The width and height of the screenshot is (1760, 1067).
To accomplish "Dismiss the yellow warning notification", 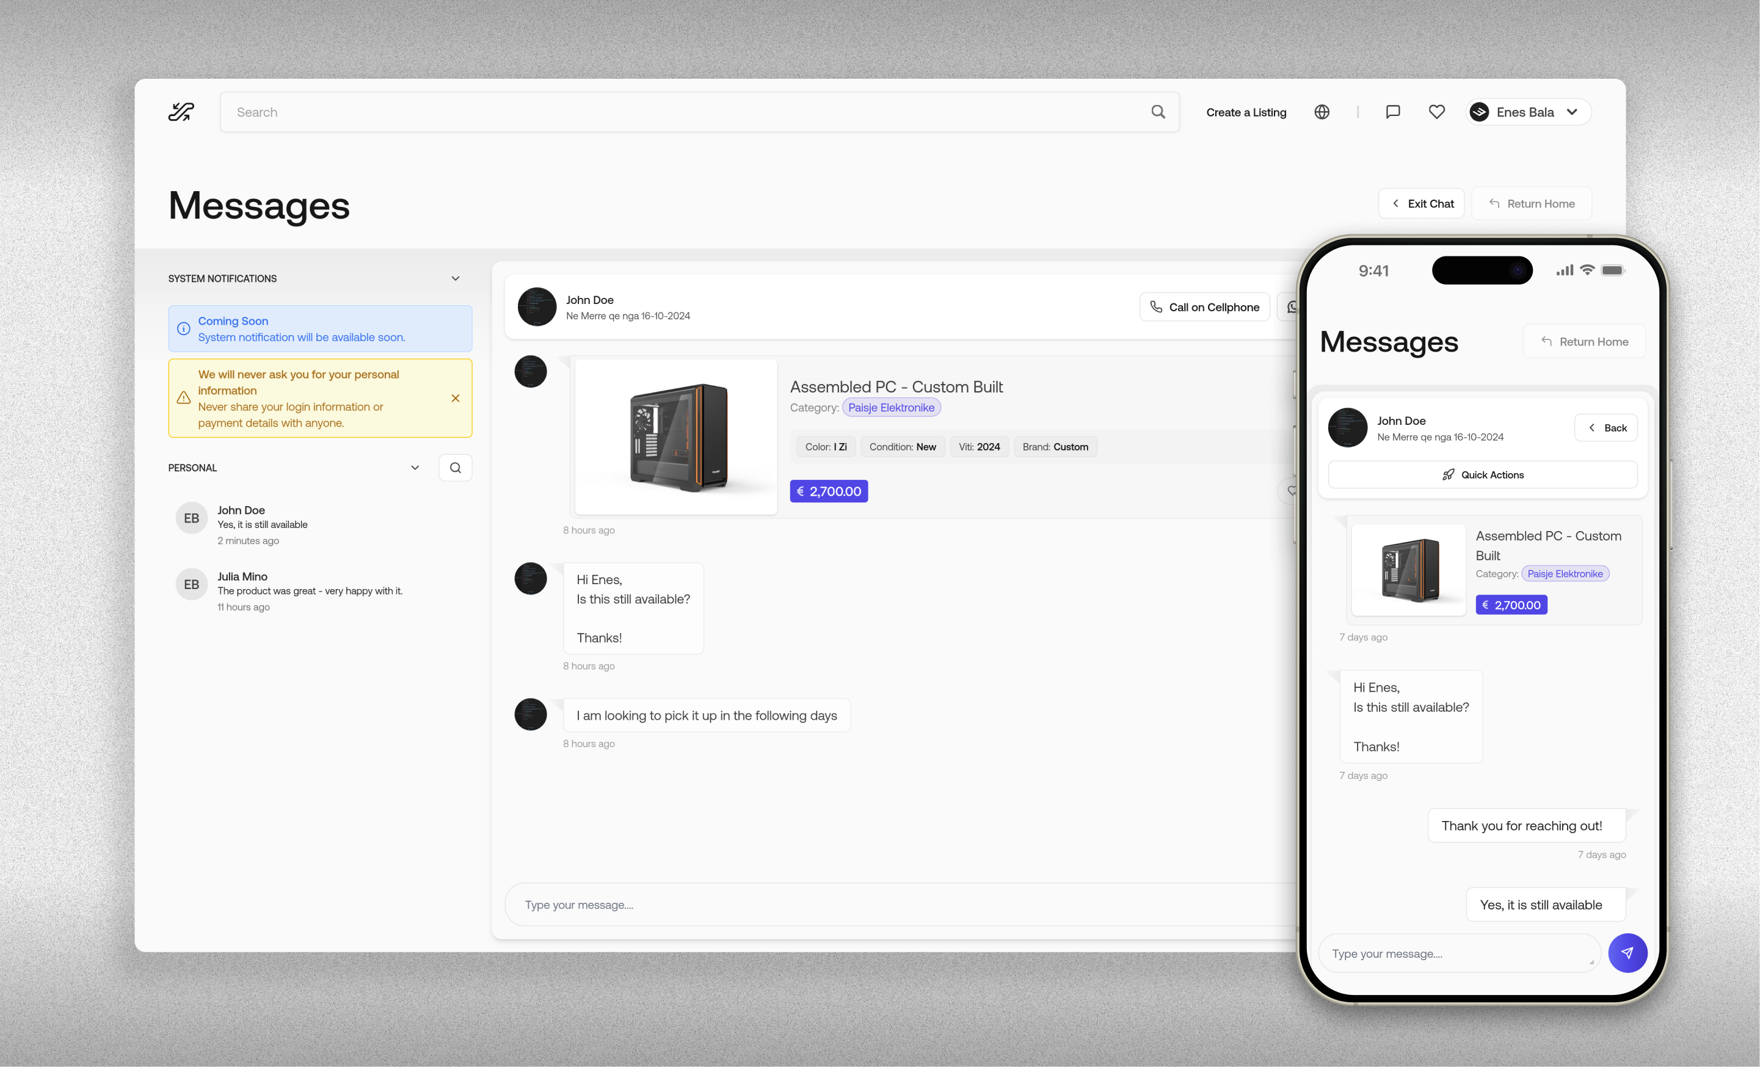I will tap(455, 397).
